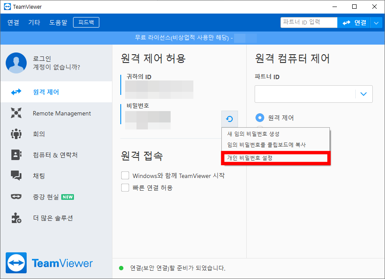Image resolution: width=385 pixels, height=279 pixels.
Task: Click the password refresh arrow icon
Action: (x=229, y=119)
